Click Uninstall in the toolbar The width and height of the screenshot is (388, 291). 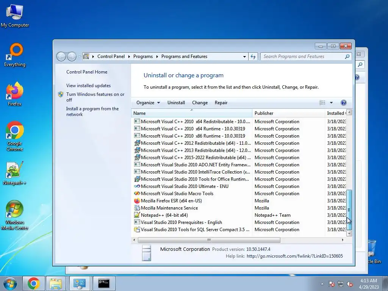pos(176,103)
